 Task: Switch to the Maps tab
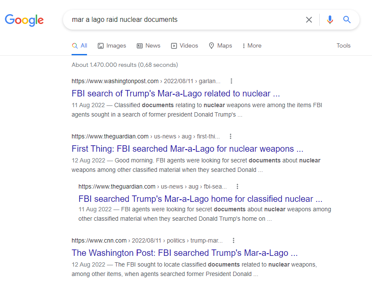pyautogui.click(x=220, y=45)
